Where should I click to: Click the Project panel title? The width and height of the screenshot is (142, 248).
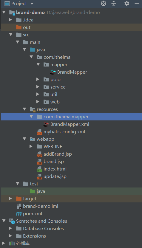click(x=19, y=4)
